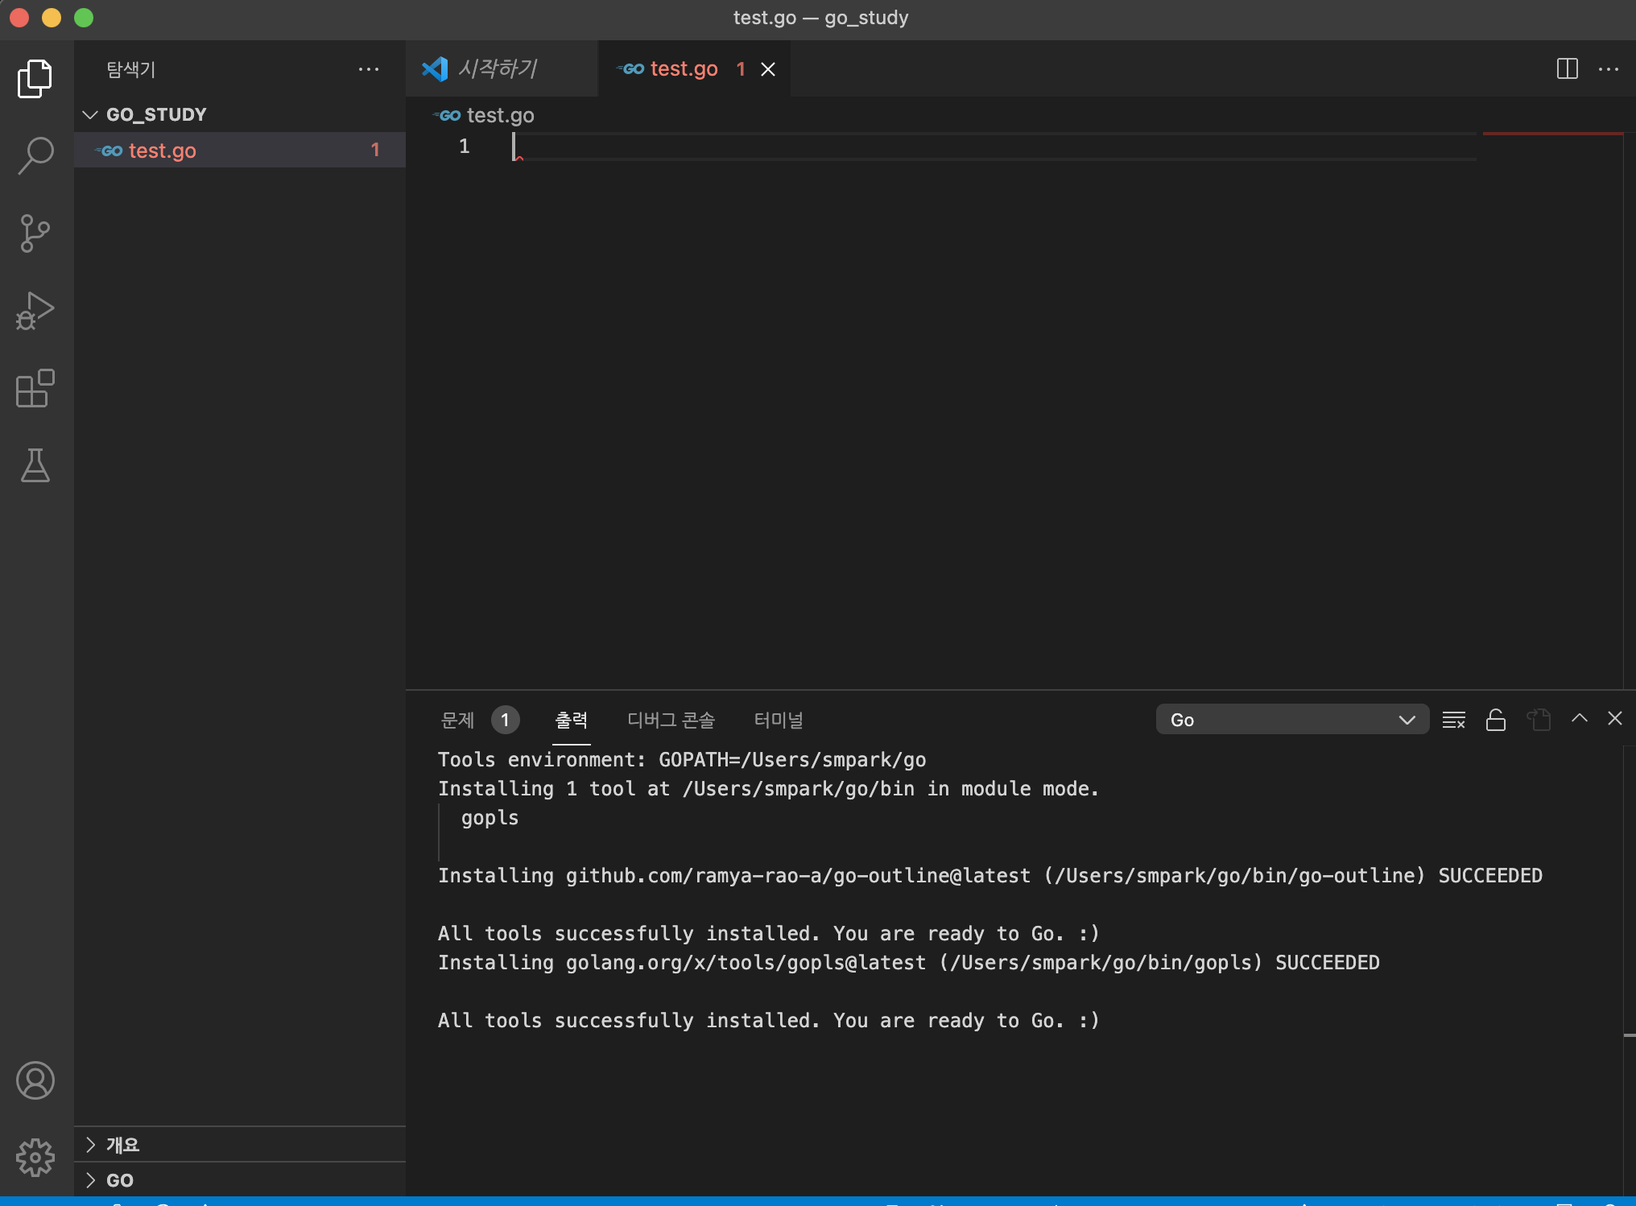Open the Testing flask view
The height and width of the screenshot is (1206, 1636).
coord(35,465)
